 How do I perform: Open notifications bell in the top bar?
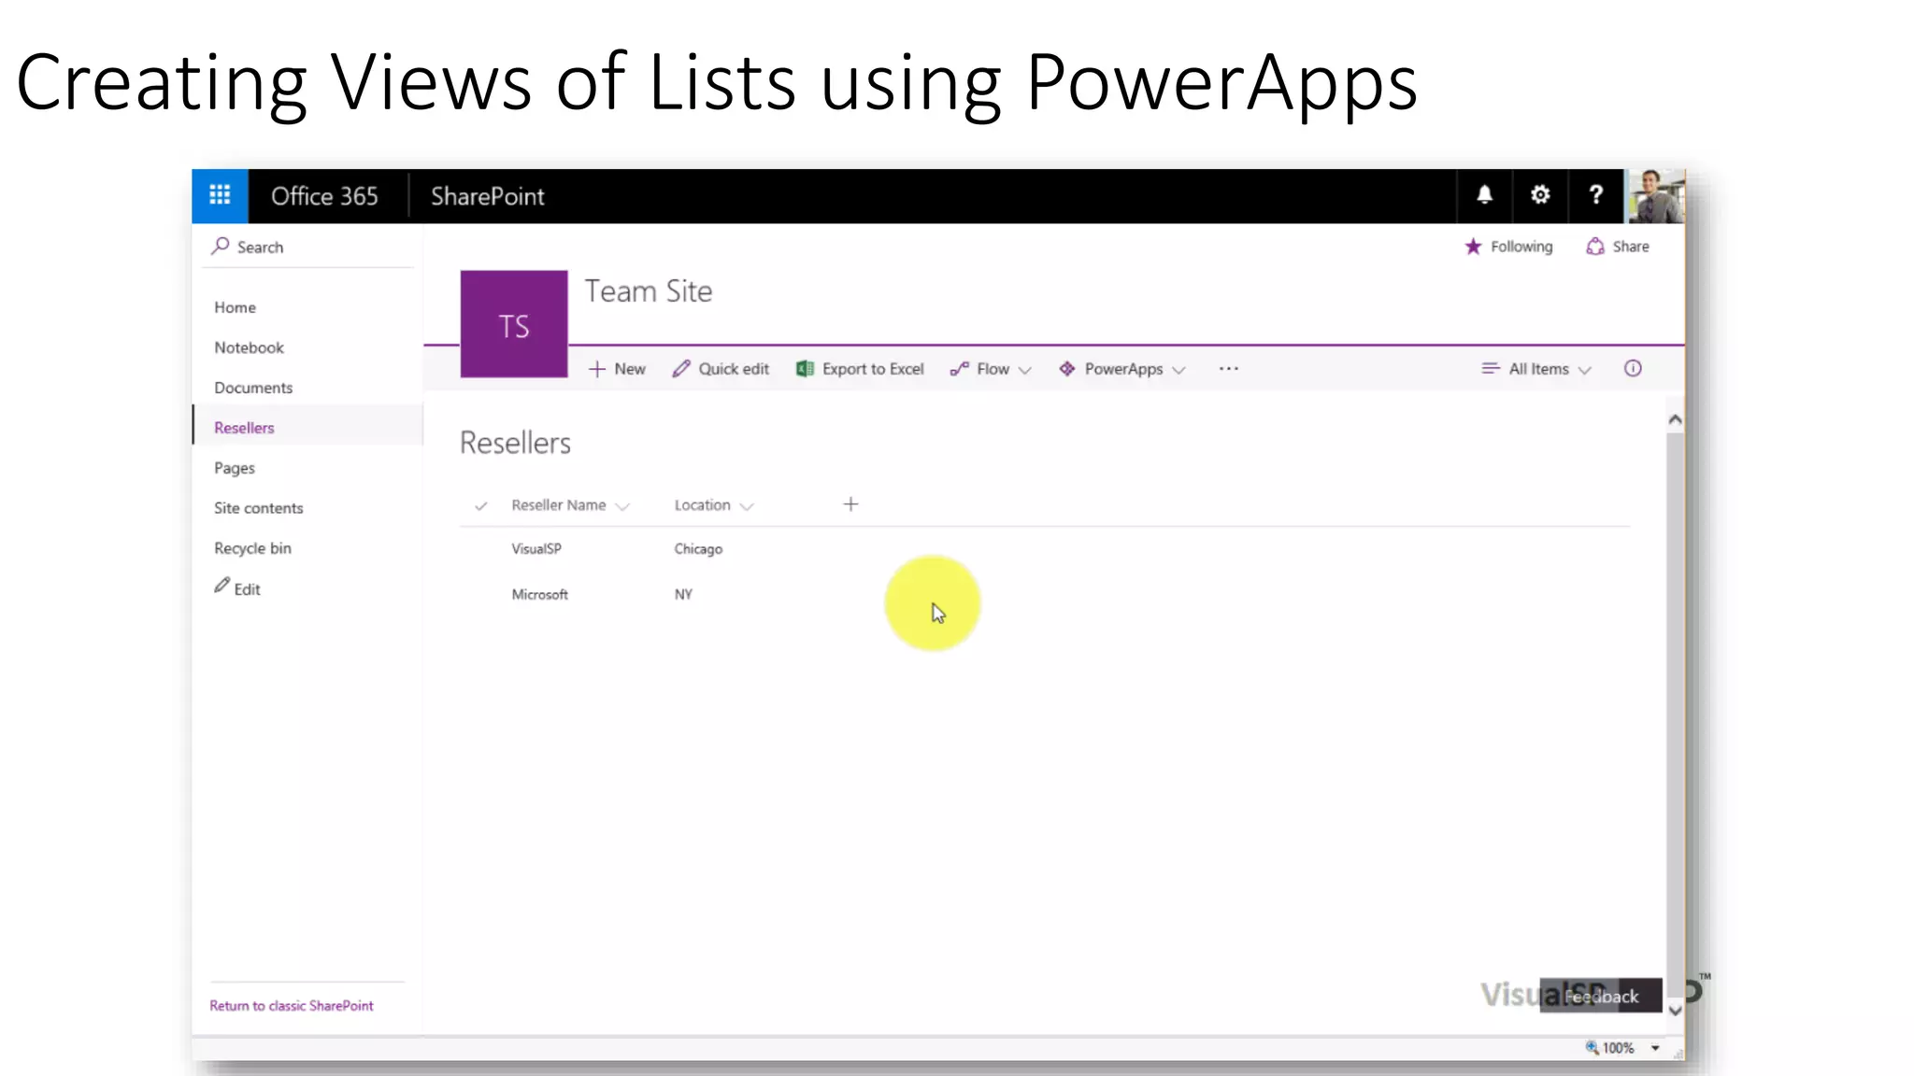tap(1484, 195)
